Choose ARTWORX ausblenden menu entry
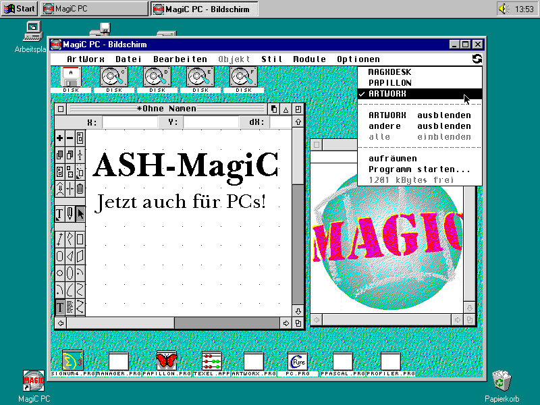This screenshot has height=405, width=540. pos(420,115)
